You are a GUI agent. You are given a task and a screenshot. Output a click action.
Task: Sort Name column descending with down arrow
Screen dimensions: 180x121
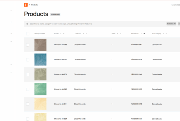pyautogui.click(x=64, y=34)
